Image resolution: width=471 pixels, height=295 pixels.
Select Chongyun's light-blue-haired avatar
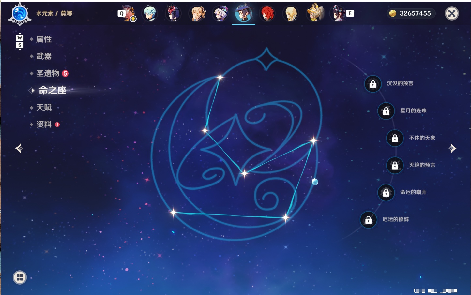(150, 13)
